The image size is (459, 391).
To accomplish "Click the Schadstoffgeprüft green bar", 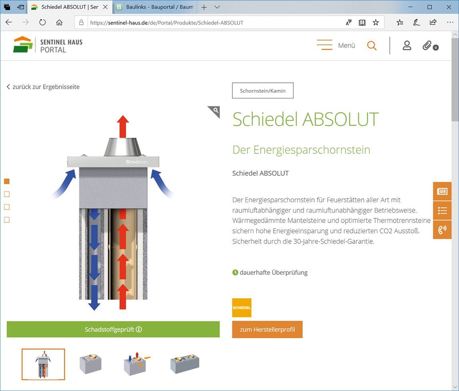I will pos(113,329).
